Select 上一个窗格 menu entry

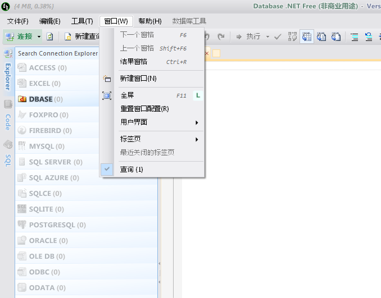(x=153, y=48)
